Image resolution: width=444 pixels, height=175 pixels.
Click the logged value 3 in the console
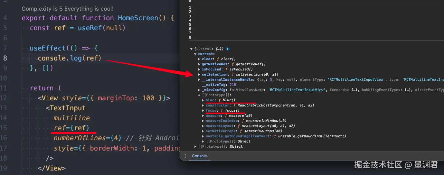click(190, 16)
